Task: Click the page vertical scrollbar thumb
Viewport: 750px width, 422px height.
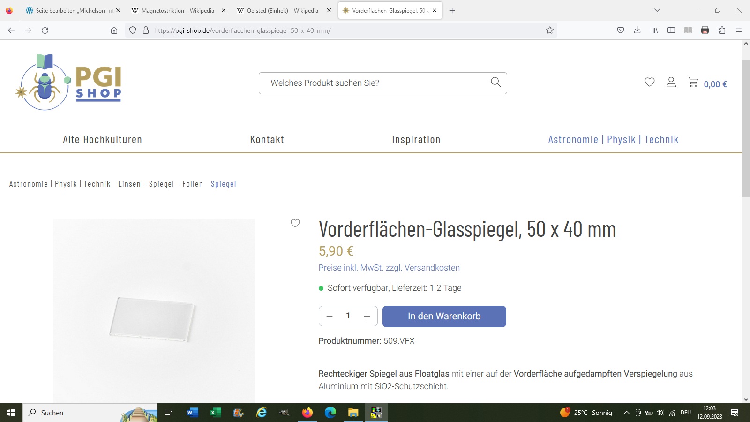Action: tap(746, 129)
